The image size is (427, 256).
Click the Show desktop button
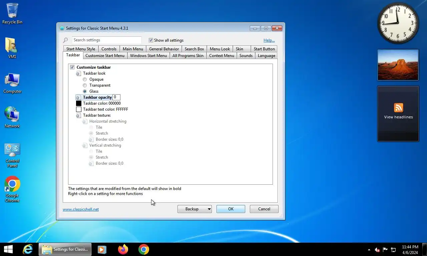424,249
